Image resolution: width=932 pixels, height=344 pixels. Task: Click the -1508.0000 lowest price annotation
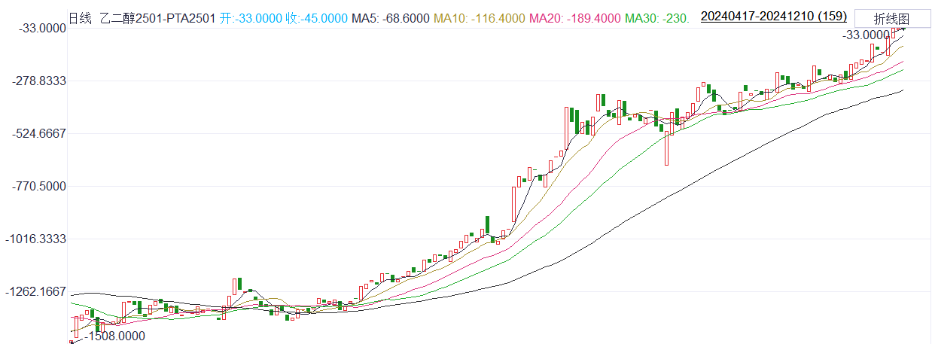[x=114, y=336]
